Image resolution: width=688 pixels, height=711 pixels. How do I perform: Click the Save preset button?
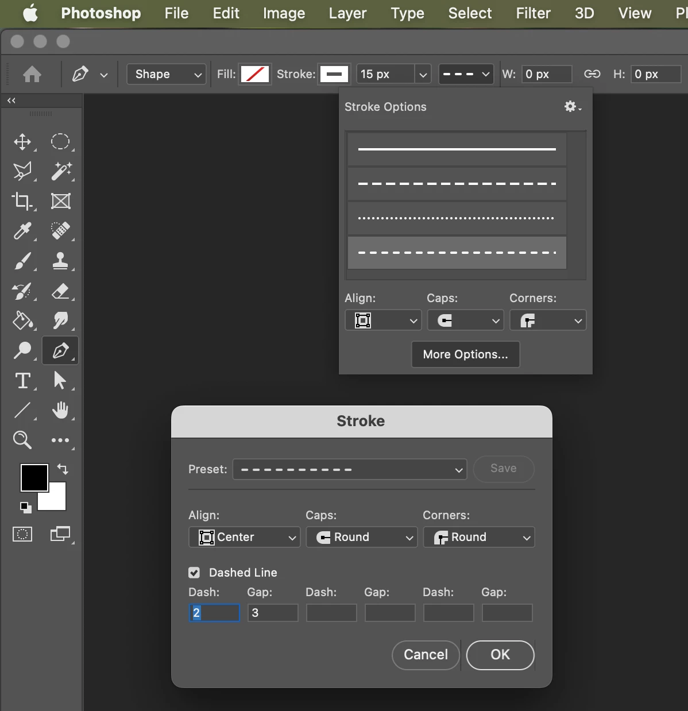tap(504, 469)
